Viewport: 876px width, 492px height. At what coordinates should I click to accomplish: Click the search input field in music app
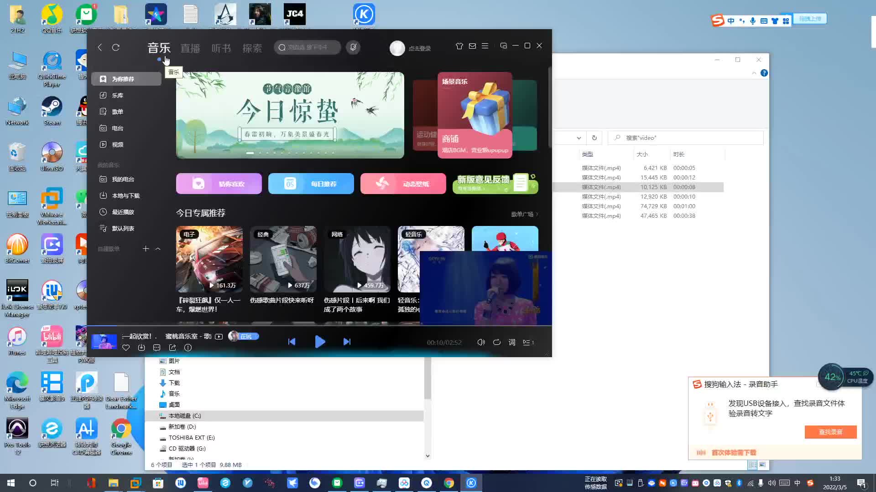[308, 47]
